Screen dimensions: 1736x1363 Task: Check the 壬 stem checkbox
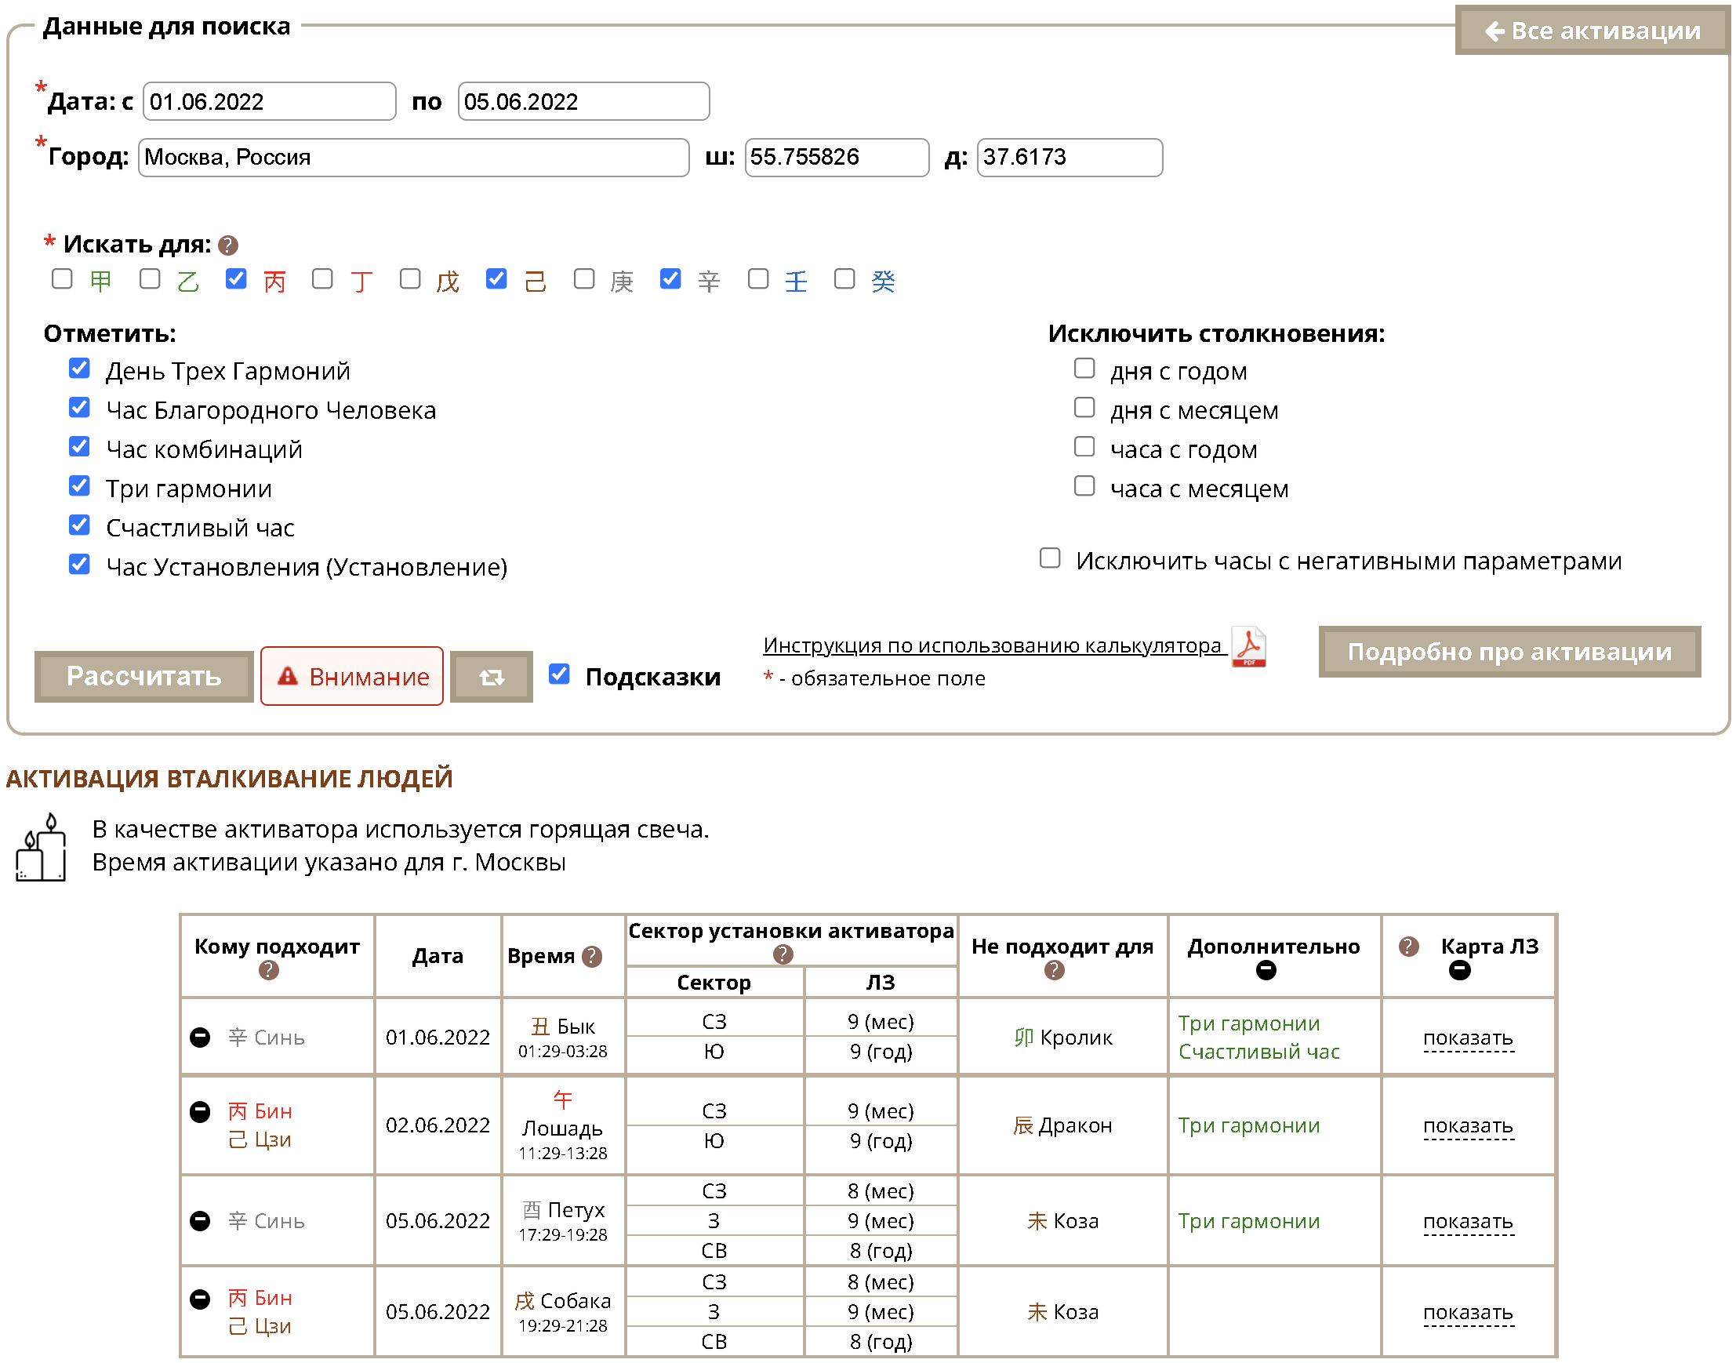click(x=758, y=279)
